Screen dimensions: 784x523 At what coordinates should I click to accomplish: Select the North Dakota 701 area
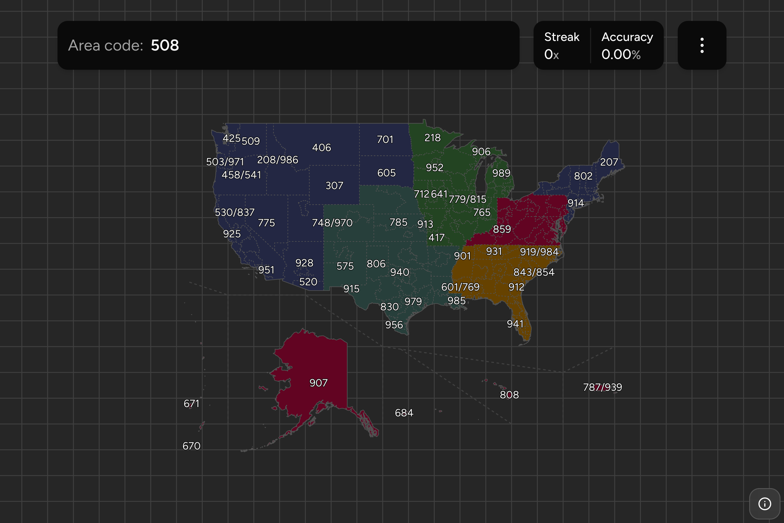pos(385,139)
